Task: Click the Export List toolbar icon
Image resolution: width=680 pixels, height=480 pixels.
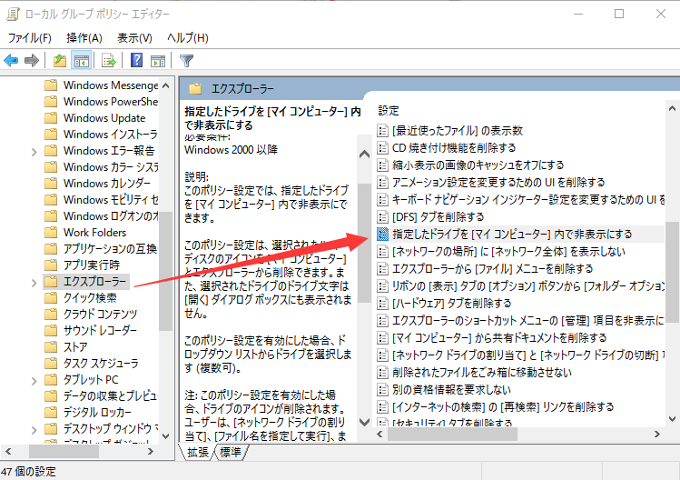Action: click(x=109, y=61)
